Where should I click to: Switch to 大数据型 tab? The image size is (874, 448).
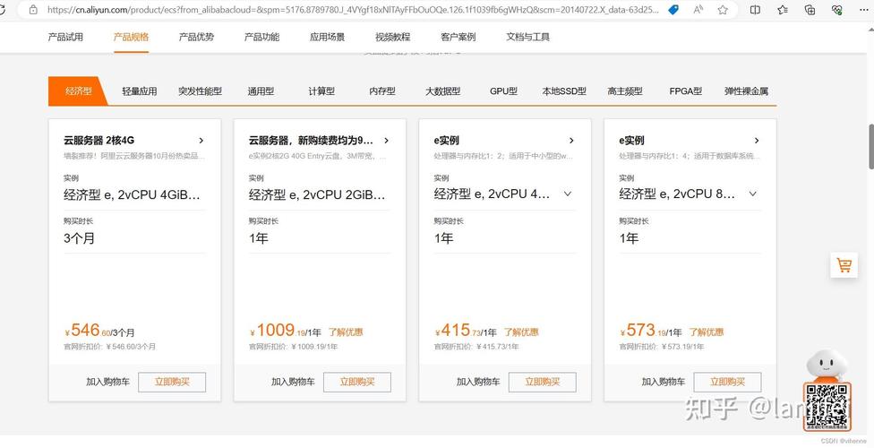point(443,90)
